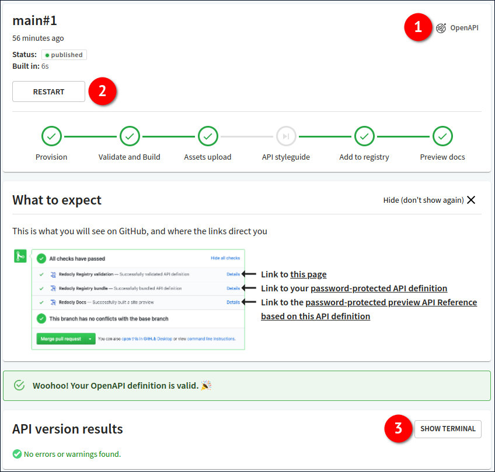The height and width of the screenshot is (472, 495).
Task: Click the Preview docs label
Action: pos(442,157)
